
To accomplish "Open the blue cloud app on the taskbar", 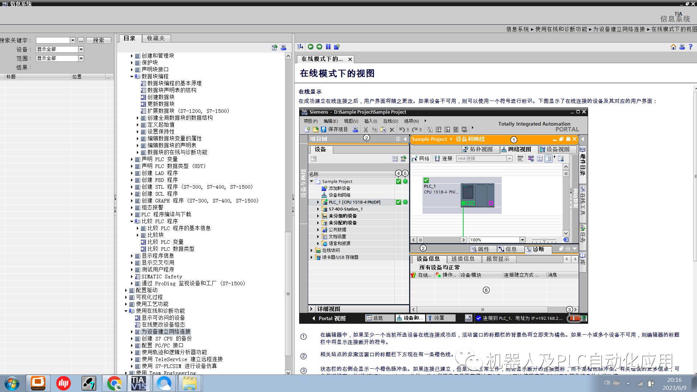I will coord(164,383).
